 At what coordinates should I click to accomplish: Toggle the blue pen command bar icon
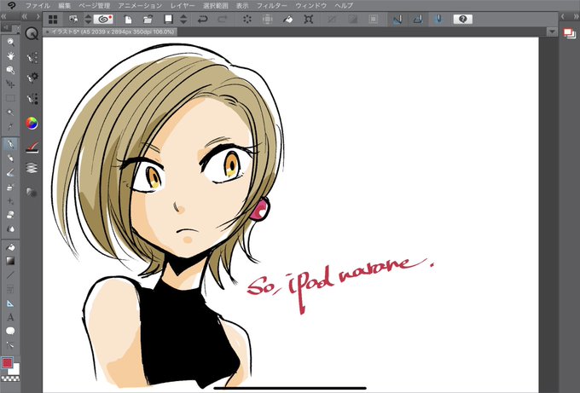[x=438, y=20]
